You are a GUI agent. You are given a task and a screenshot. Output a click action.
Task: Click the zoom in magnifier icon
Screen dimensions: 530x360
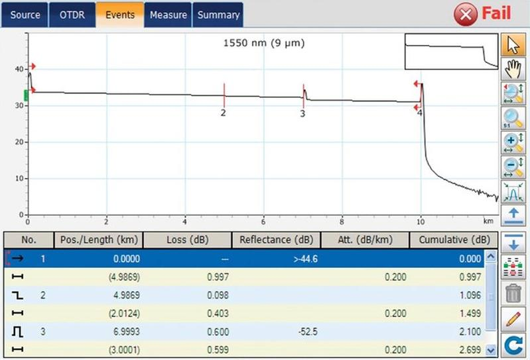512,143
